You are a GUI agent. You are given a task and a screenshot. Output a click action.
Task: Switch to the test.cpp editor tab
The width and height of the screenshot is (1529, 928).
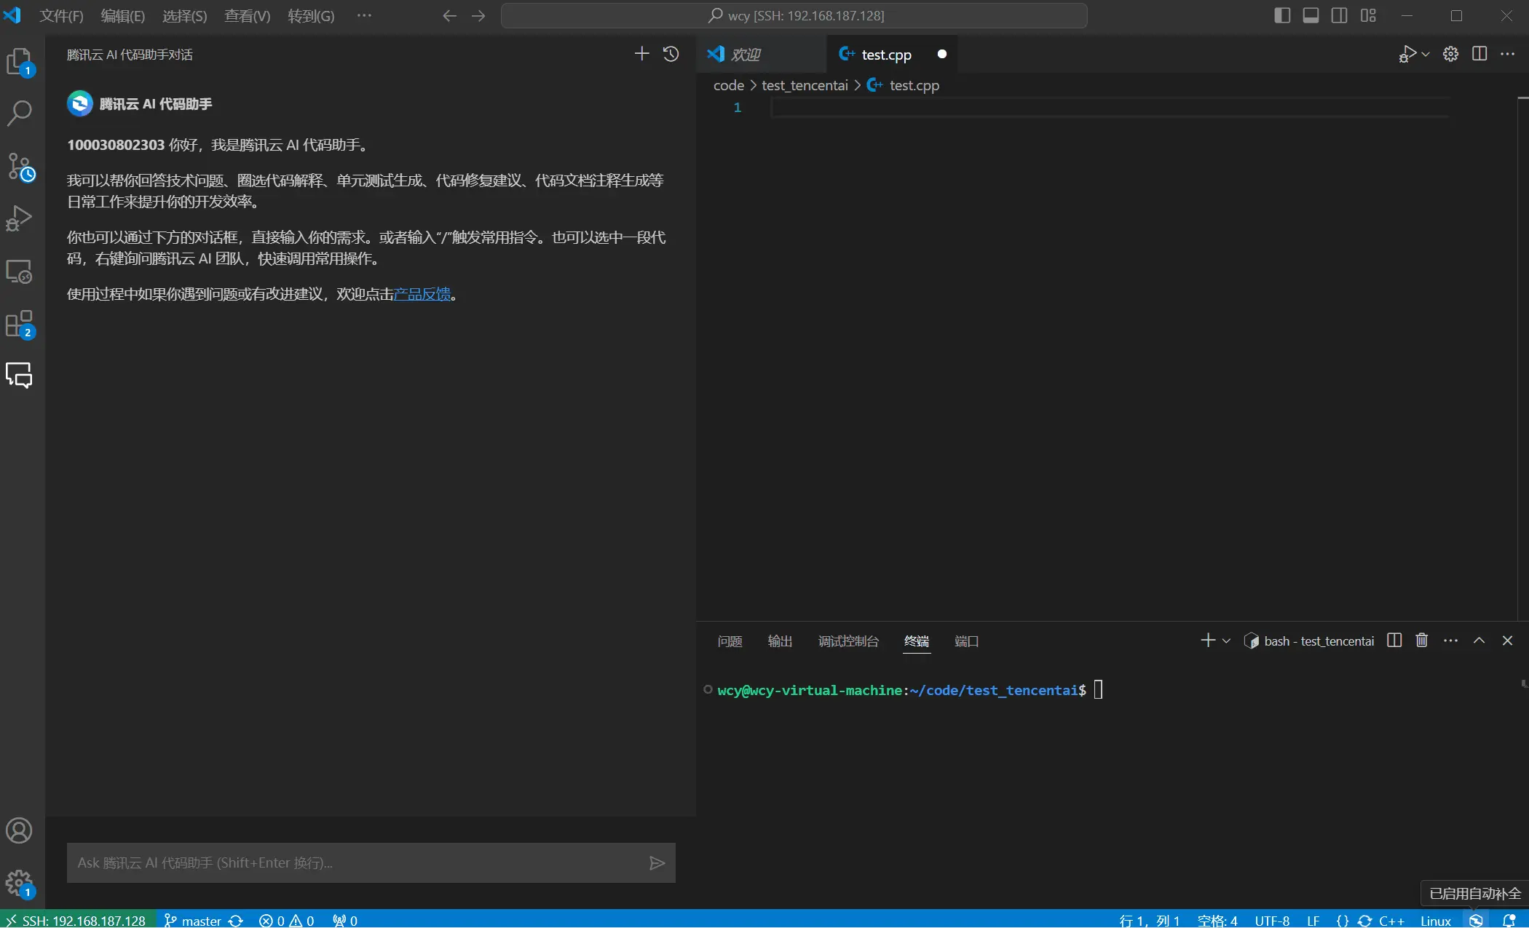coord(892,55)
